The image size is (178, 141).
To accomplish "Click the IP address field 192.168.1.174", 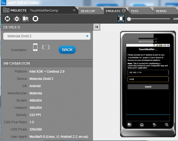I will [148, 72].
